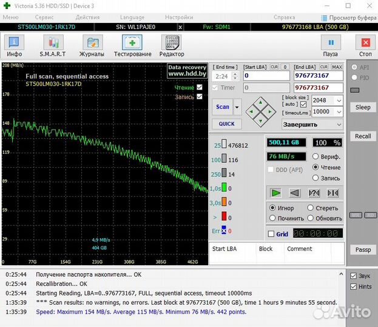Toggle the Запись graph checkbox

200,96
